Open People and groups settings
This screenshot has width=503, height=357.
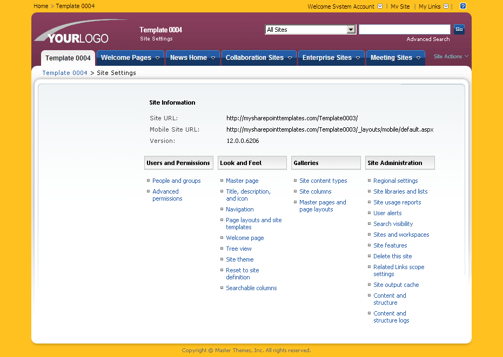pos(176,181)
